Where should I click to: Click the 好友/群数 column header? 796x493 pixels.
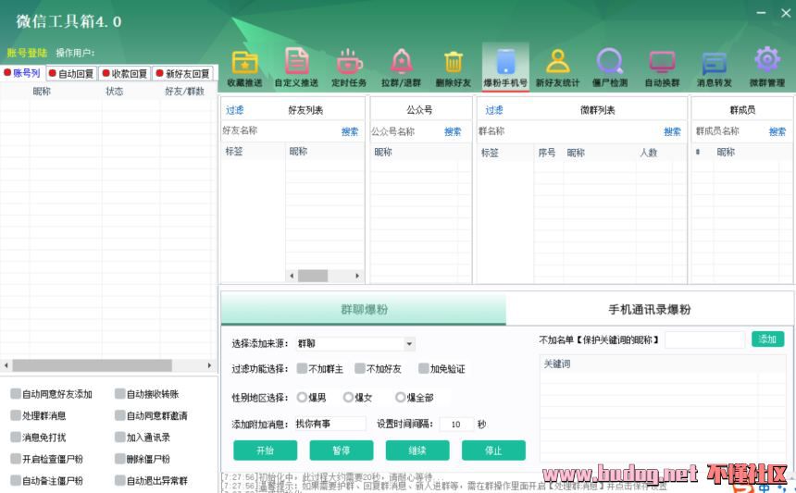(184, 92)
